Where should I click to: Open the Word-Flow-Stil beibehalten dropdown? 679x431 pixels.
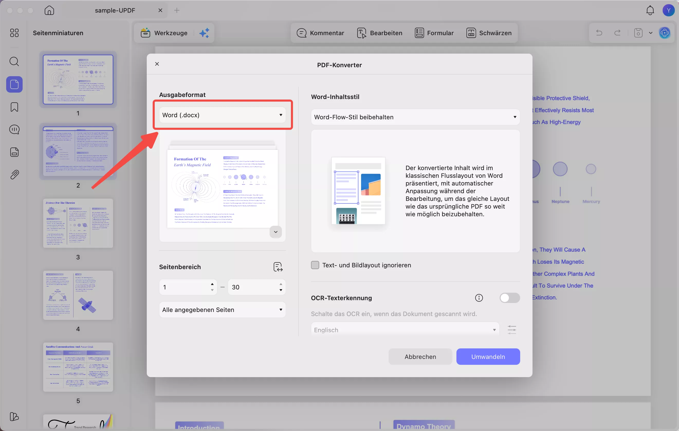click(x=415, y=117)
